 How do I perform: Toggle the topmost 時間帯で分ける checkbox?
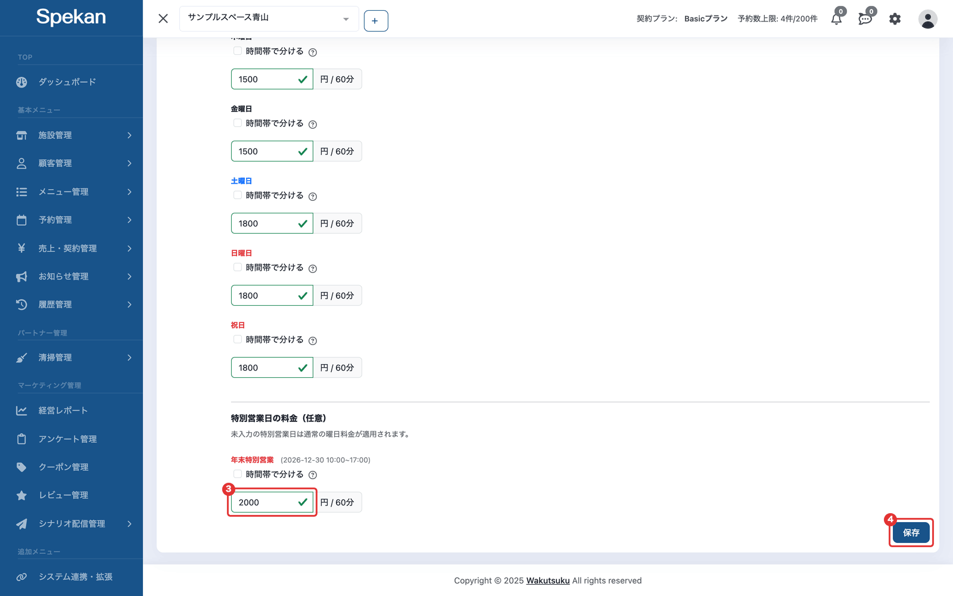(x=238, y=51)
